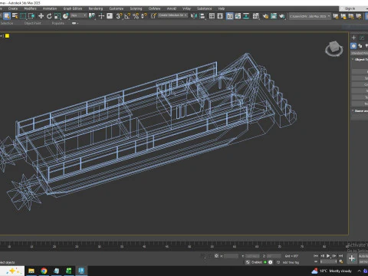This screenshot has width=368, height=276.
Task: Click the large plus Set Keys button
Action: 352,258
